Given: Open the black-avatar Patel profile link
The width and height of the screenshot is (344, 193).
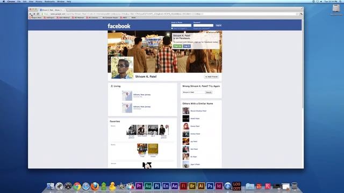Looking at the screenshot, I should click(x=195, y=118).
